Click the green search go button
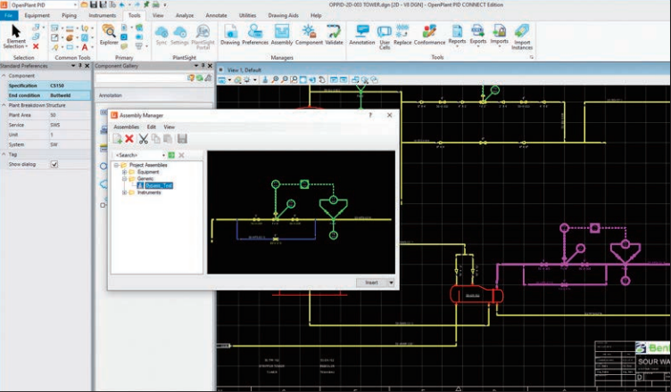The height and width of the screenshot is (392, 671). 171,155
